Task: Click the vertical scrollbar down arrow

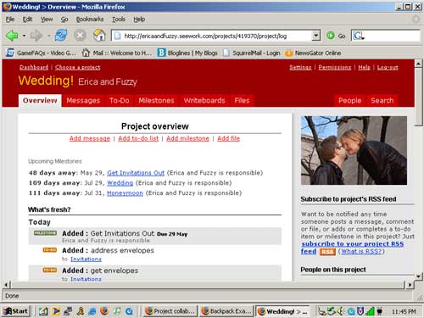Action: [418, 276]
